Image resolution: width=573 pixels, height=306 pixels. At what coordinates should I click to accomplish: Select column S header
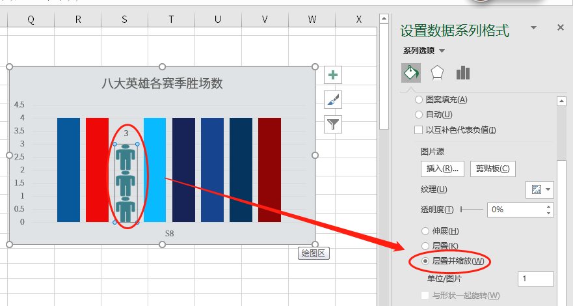(x=125, y=20)
